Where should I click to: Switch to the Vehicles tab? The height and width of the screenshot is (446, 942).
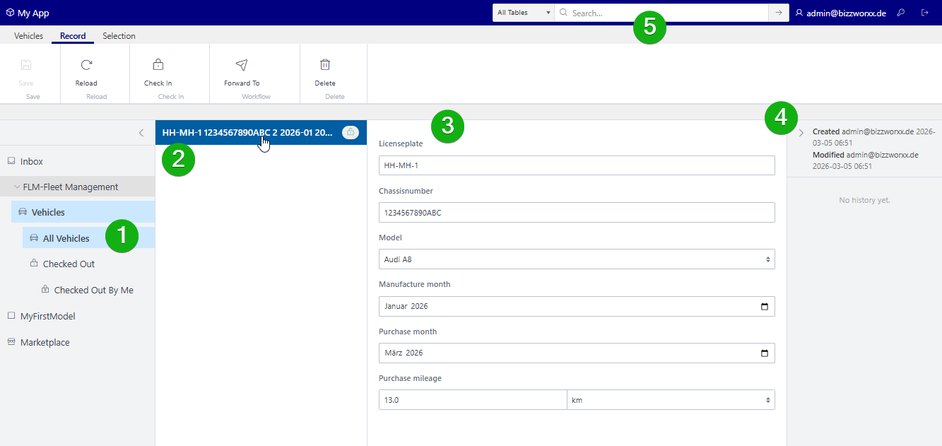pyautogui.click(x=28, y=36)
